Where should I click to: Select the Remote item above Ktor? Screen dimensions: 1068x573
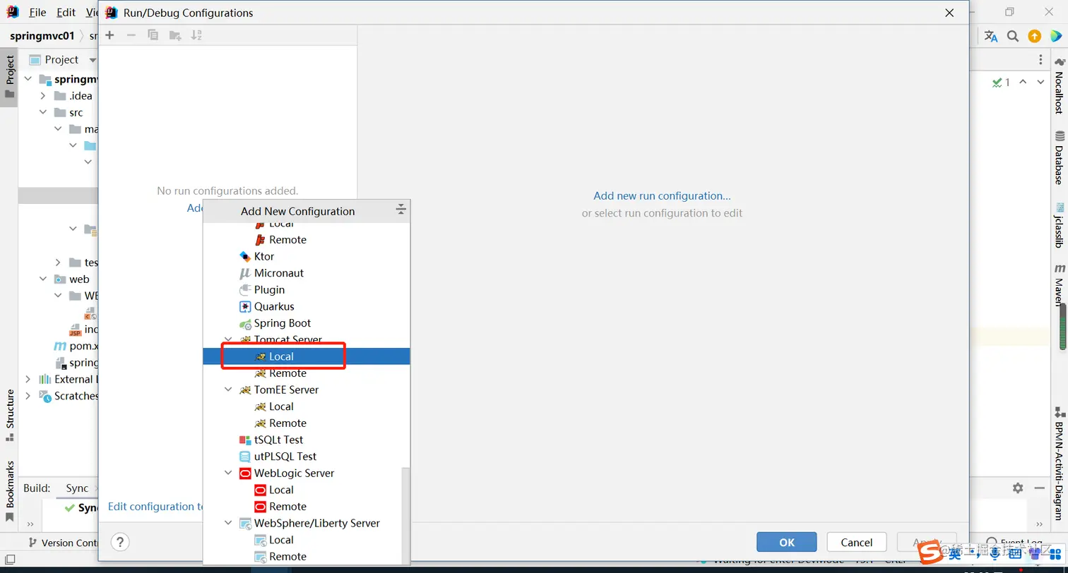coord(307,240)
